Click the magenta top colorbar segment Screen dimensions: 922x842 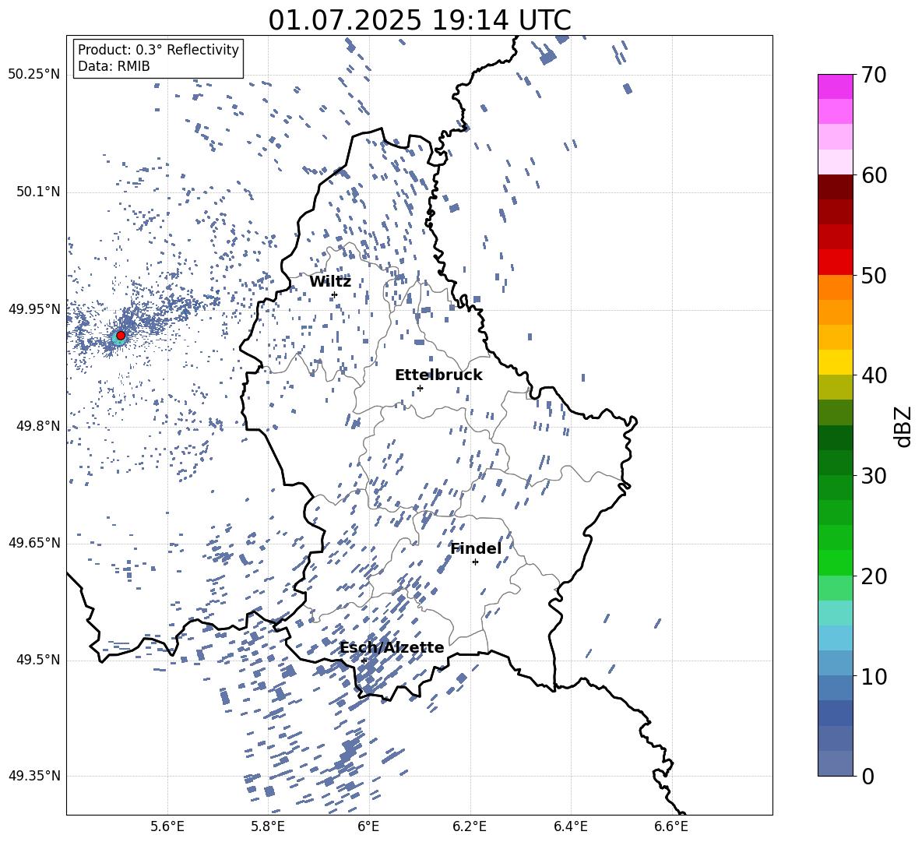(x=836, y=86)
